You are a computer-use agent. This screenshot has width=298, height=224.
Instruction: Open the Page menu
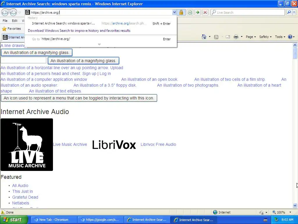(x=251, y=37)
